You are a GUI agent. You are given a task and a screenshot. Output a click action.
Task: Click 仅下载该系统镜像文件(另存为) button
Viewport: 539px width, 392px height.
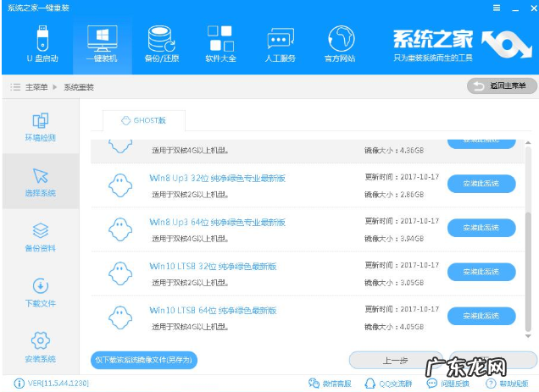pos(144,360)
